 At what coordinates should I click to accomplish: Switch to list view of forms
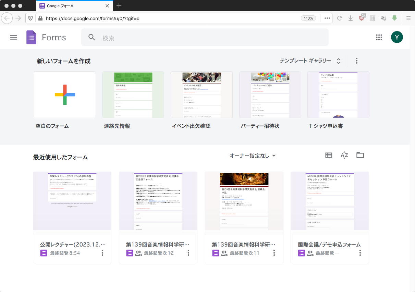pos(329,155)
